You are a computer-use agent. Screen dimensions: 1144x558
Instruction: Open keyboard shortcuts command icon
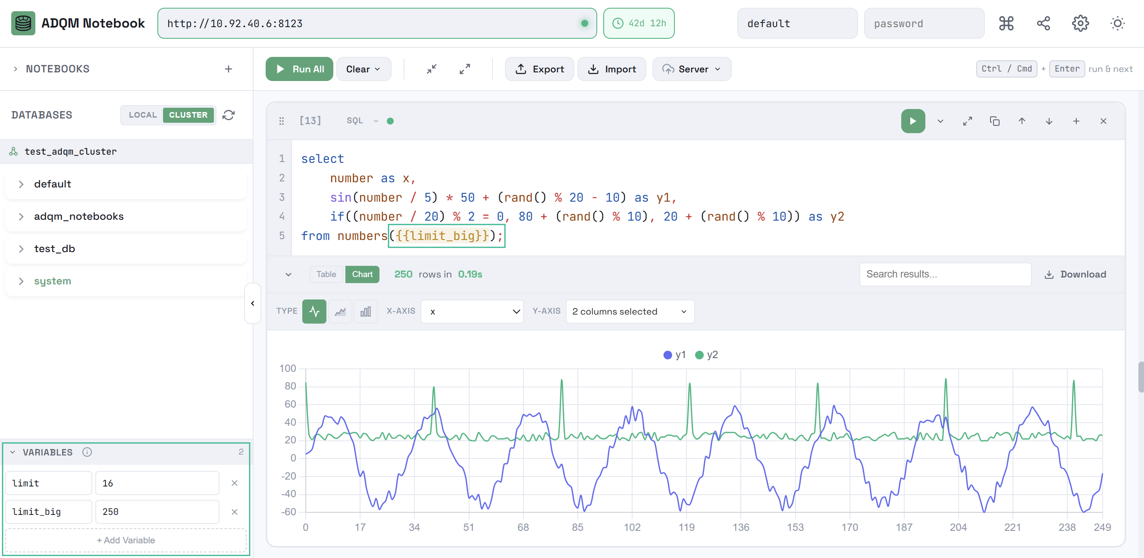[x=1006, y=23]
